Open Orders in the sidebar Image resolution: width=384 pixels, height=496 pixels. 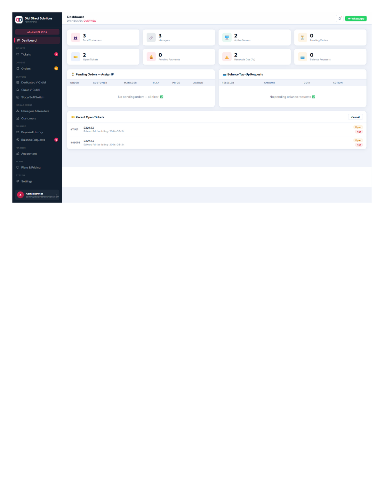tap(37, 68)
